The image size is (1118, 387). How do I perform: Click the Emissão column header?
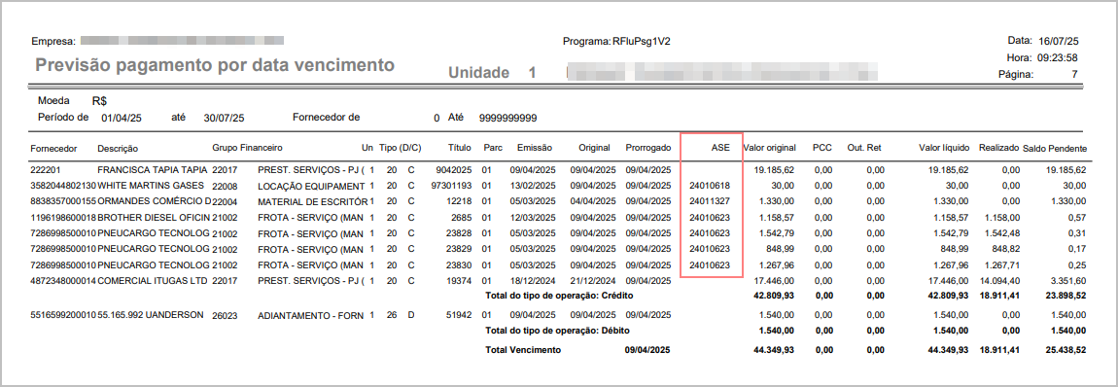coord(534,148)
